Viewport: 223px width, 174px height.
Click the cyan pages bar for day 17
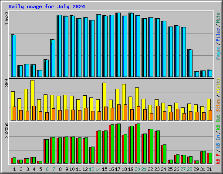119,45
